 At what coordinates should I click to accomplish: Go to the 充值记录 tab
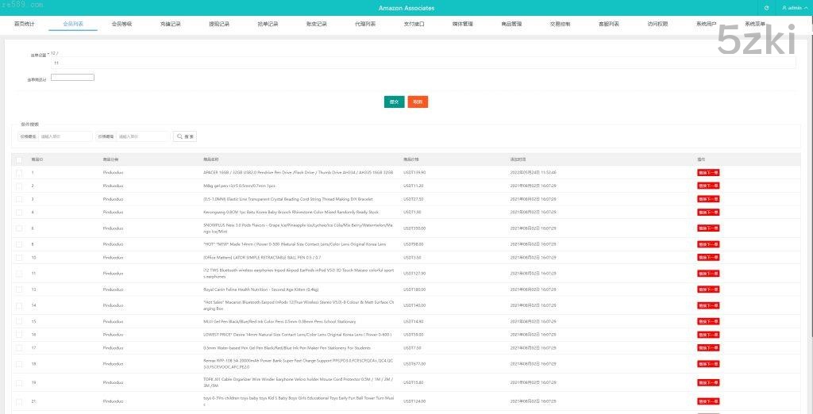170,24
